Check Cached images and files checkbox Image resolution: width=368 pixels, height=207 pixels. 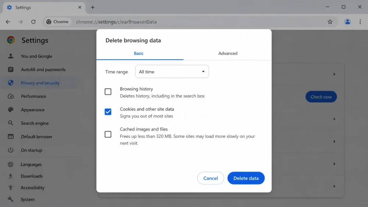[108, 134]
